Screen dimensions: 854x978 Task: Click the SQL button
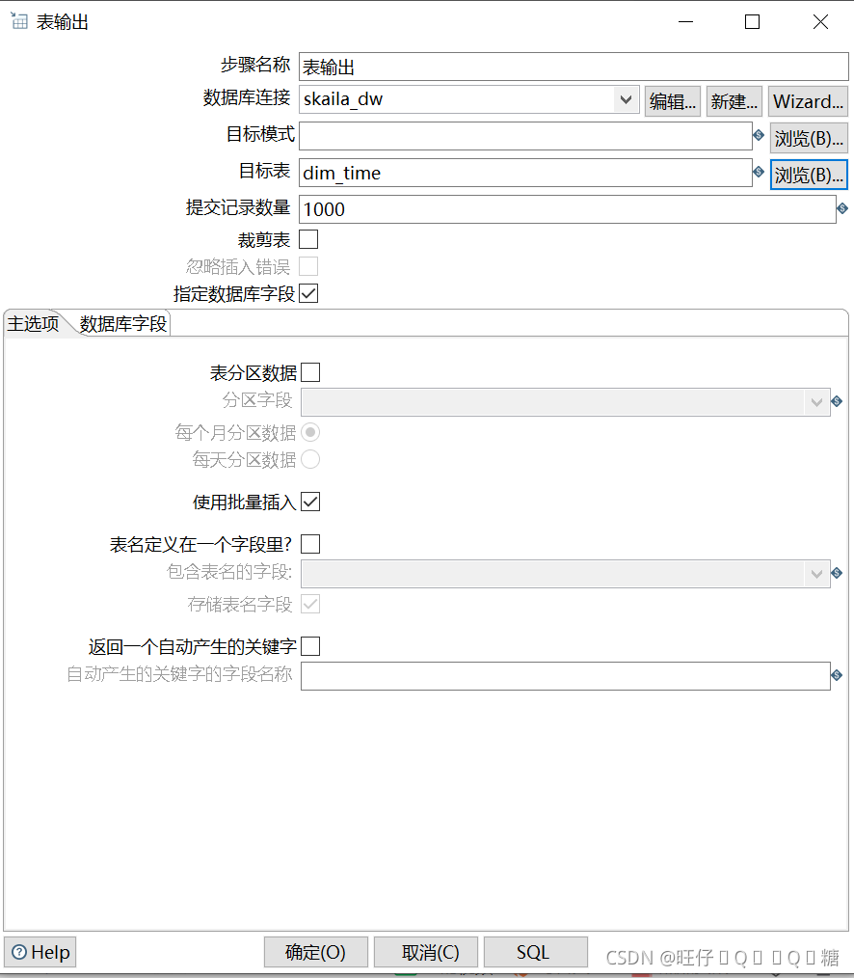coord(536,952)
